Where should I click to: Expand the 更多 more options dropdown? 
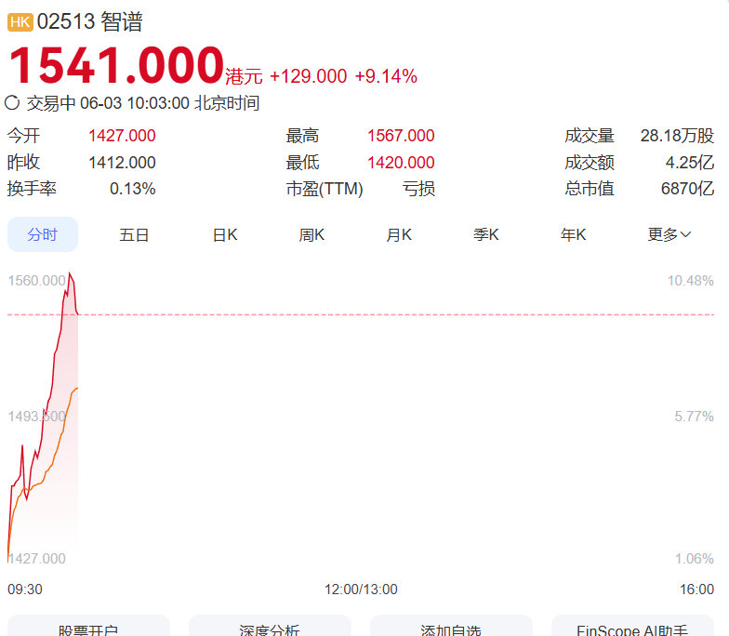[x=669, y=234]
